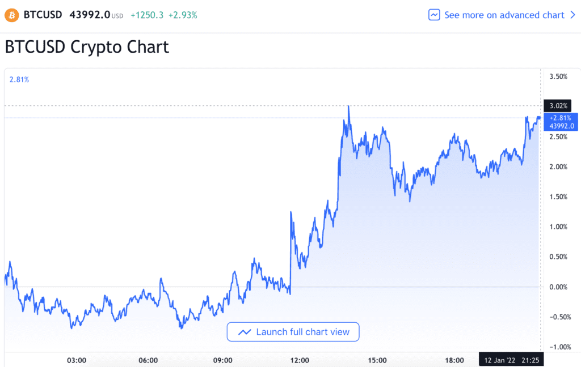Click the 0.00% level on price scale
The height and width of the screenshot is (367, 581).
[558, 287]
